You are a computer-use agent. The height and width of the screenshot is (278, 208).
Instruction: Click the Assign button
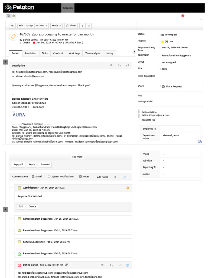[30, 26]
